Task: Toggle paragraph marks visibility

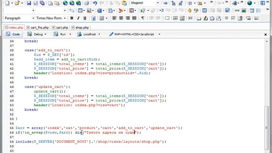Action: click(143, 18)
